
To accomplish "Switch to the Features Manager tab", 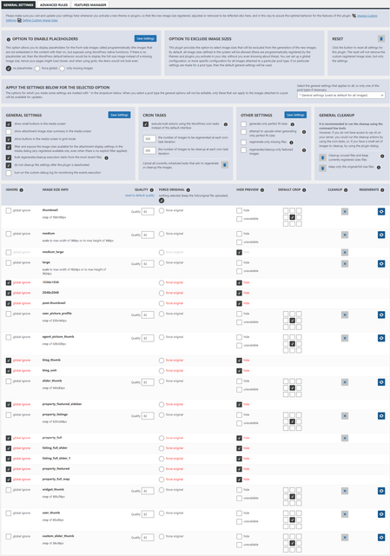I will pyautogui.click(x=90, y=4).
